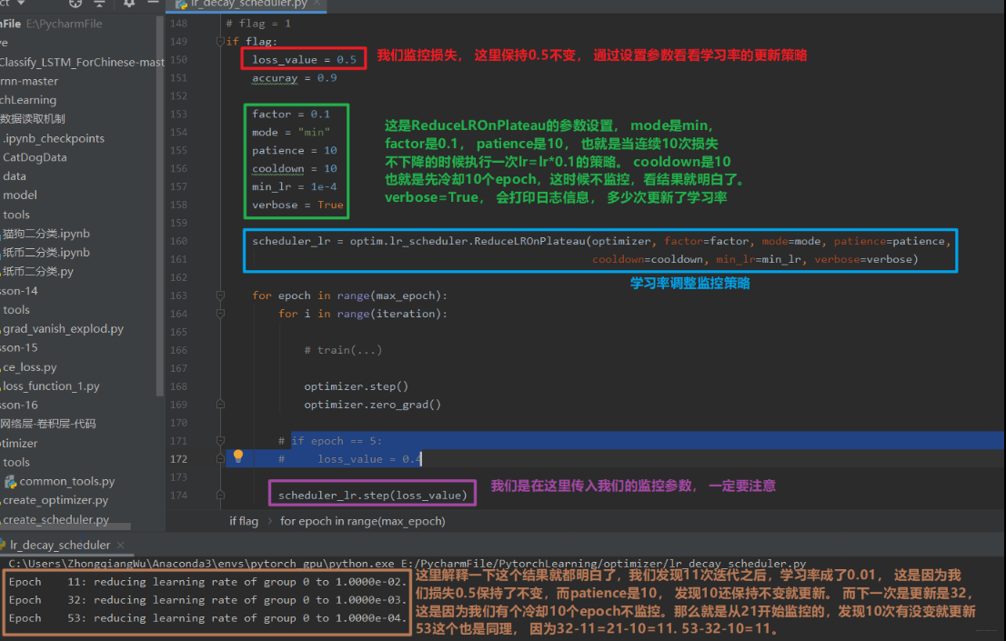Open common_tools.py file
This screenshot has height=641, width=1006.
[x=66, y=481]
